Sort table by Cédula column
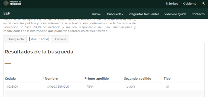 10,78
